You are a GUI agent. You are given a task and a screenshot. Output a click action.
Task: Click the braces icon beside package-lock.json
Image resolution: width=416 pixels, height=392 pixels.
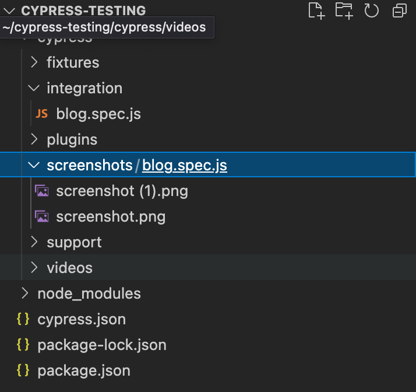point(23,345)
